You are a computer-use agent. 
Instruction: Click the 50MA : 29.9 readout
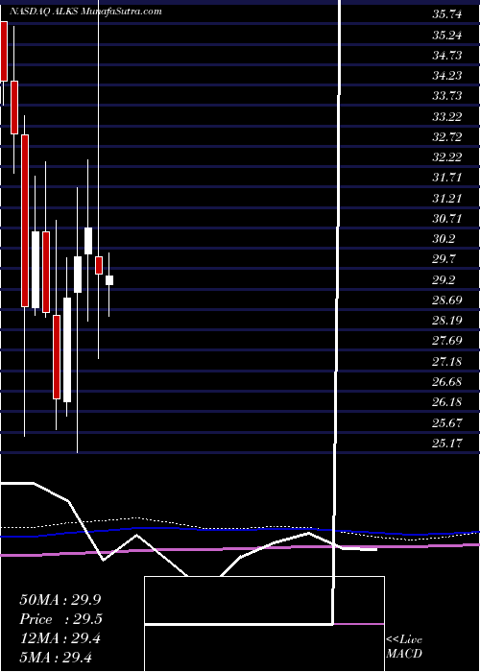click(x=60, y=600)
